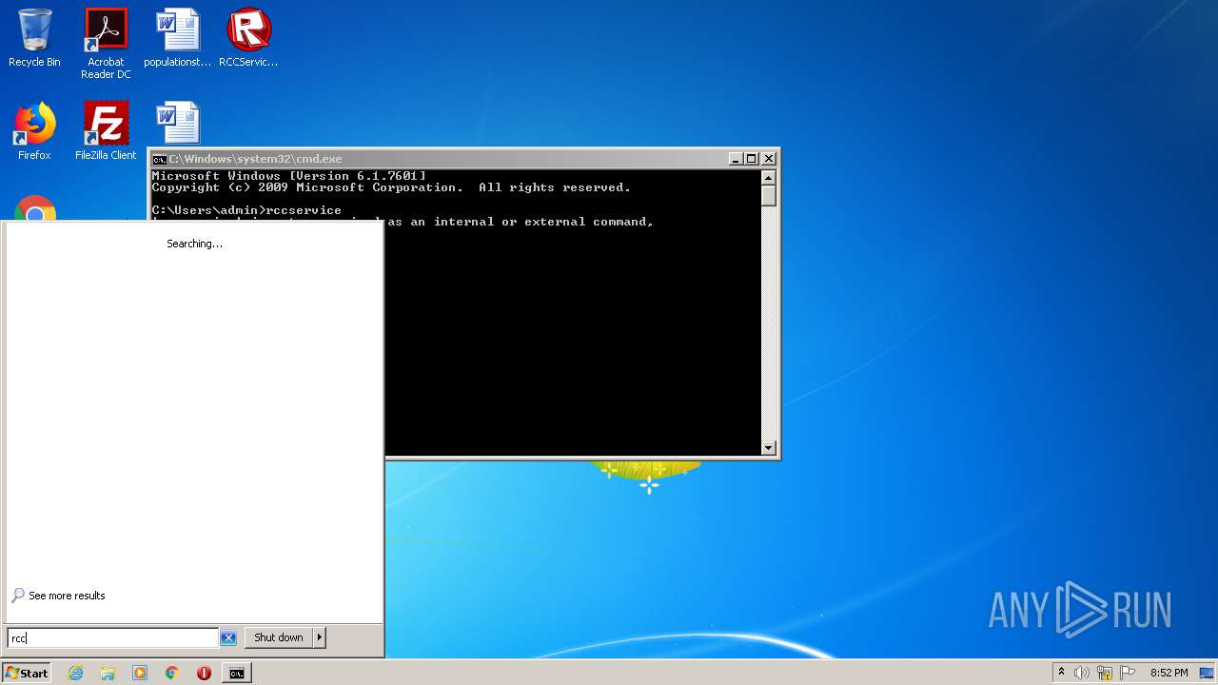Screen dimensions: 1218x685
Task: Launch the FileZilla Client shortcut
Action: (x=106, y=131)
